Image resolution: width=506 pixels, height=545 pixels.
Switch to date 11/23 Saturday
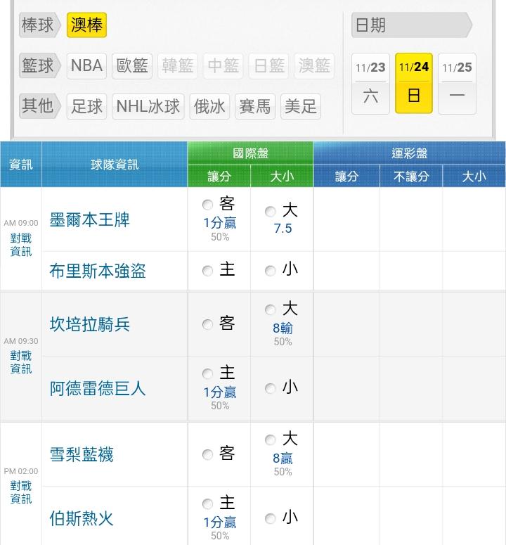click(370, 84)
